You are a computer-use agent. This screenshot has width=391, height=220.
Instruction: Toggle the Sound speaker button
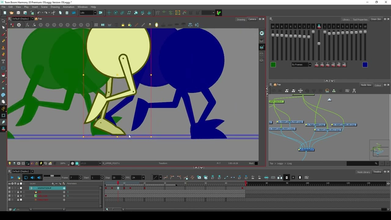click(x=32, y=178)
